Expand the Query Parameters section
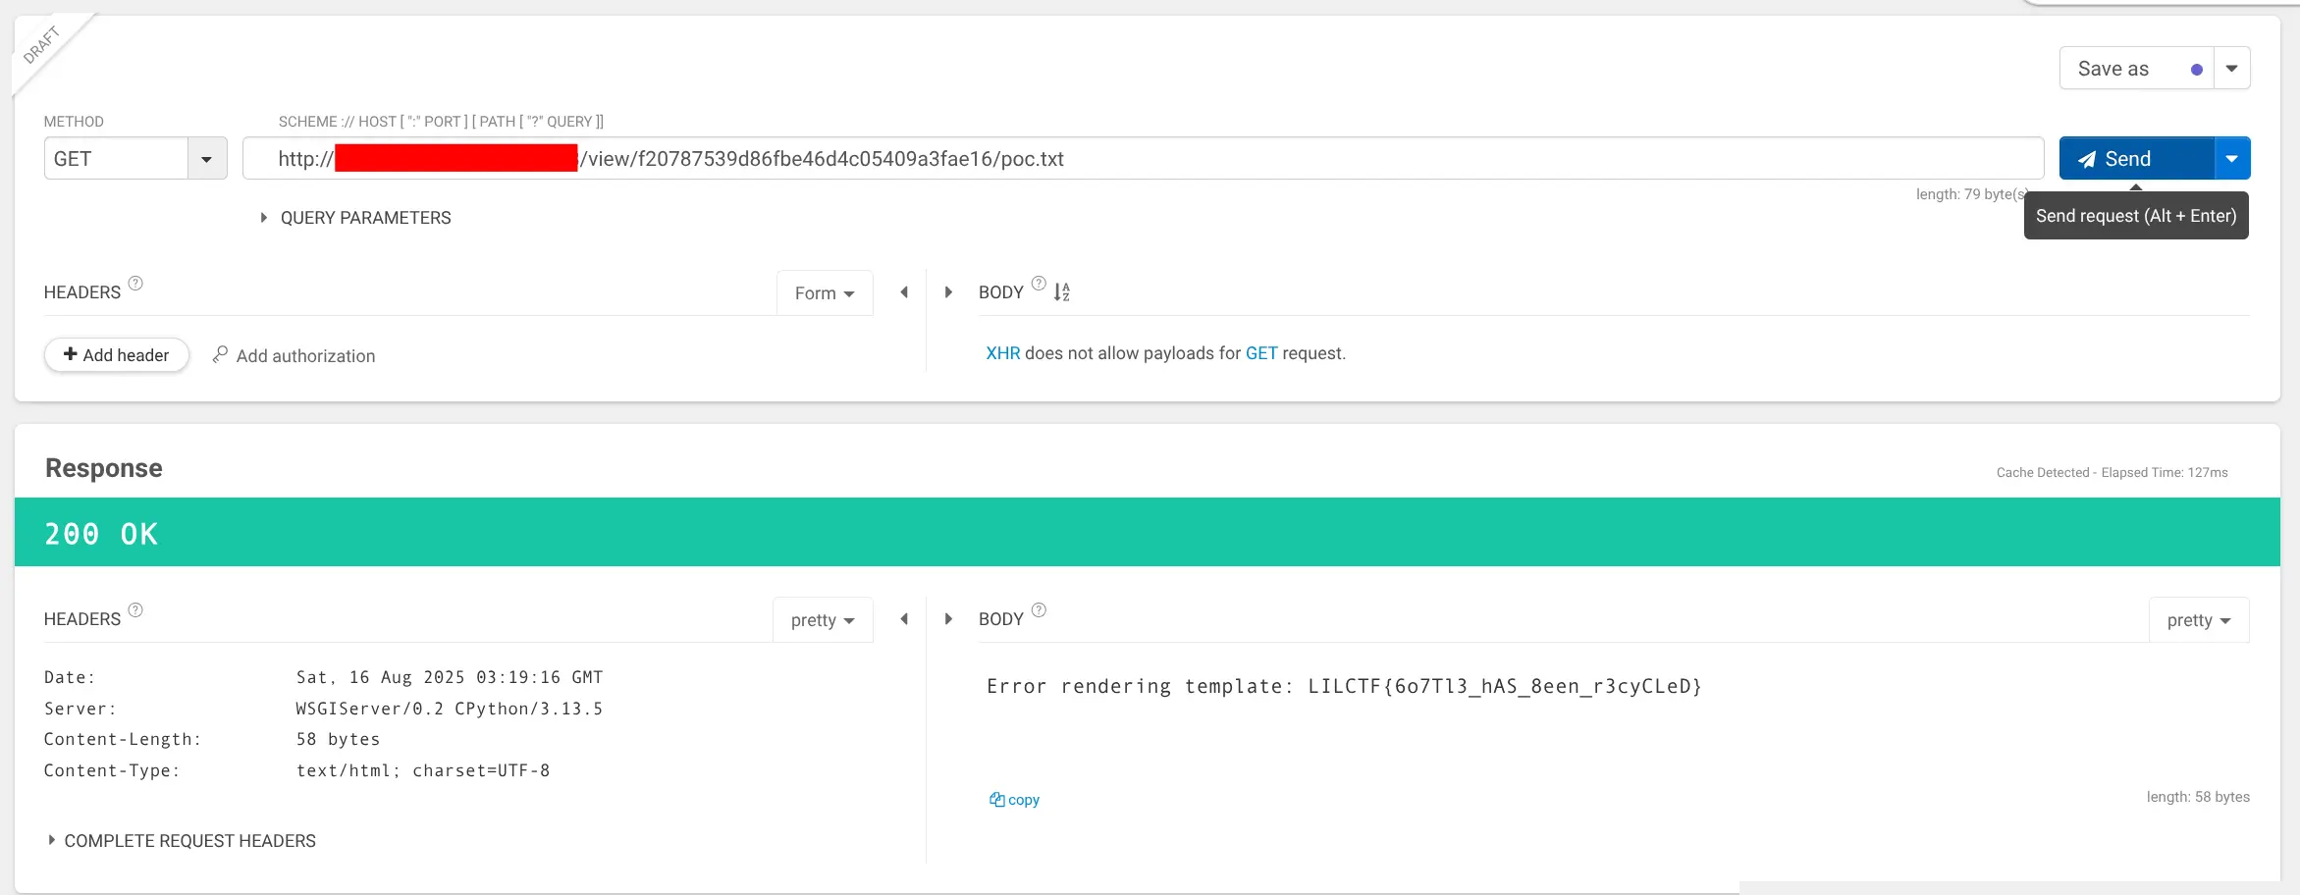Screen dimensions: 2300x895 pos(354,218)
